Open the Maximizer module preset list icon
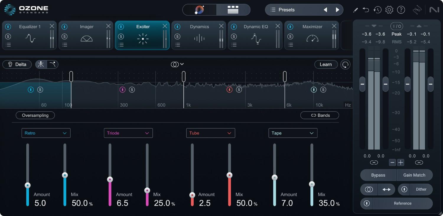443x216 pixels. click(x=290, y=45)
